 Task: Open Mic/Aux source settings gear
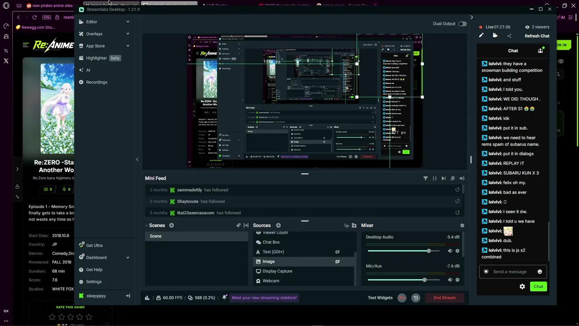click(457, 280)
